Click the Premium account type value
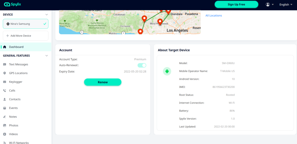Image resolution: width=297 pixels, height=144 pixels. tap(140, 59)
